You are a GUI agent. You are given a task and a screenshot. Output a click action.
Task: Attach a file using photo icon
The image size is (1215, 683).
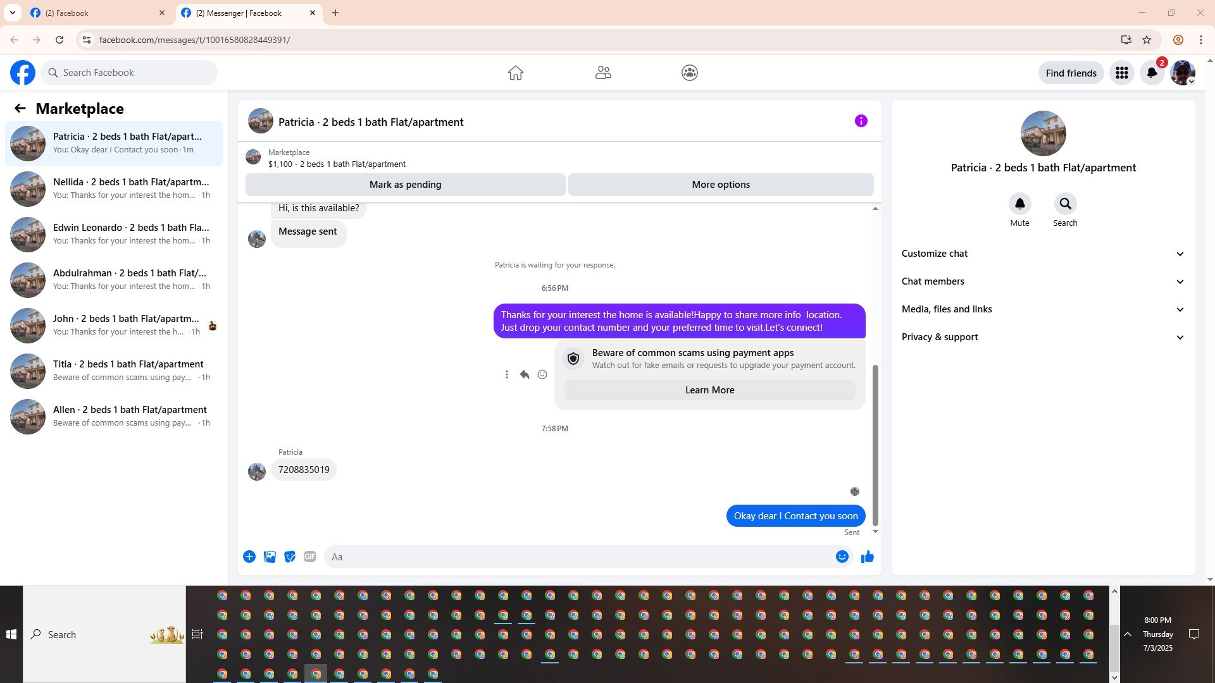click(270, 557)
